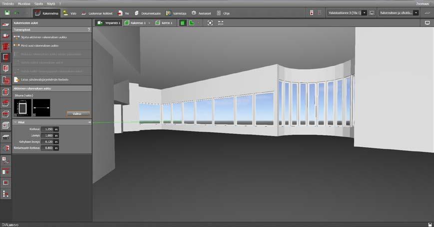Click the rightmost icon on top toolbar

[428, 13]
